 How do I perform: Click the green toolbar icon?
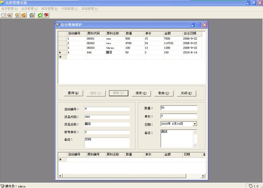click(x=40, y=15)
